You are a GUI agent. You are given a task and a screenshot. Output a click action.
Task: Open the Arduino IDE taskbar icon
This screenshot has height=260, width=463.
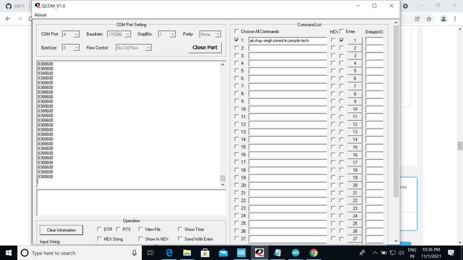pyautogui.click(x=296, y=253)
